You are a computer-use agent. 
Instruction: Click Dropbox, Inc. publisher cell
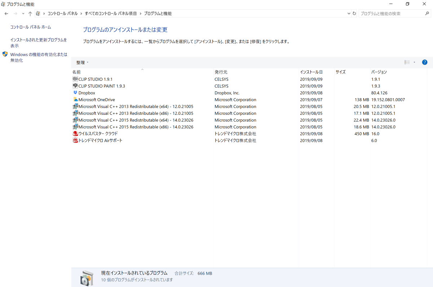[x=227, y=93]
